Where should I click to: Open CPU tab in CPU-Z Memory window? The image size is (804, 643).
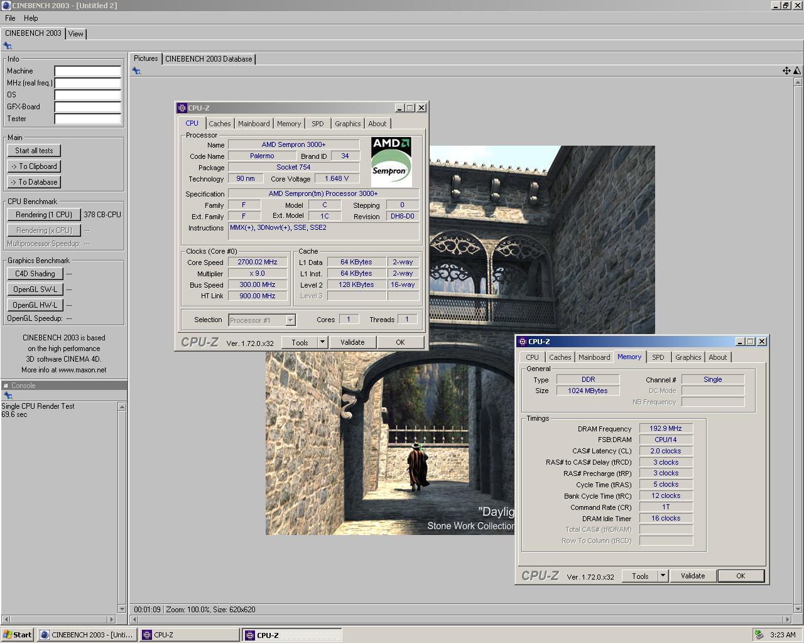coord(533,357)
